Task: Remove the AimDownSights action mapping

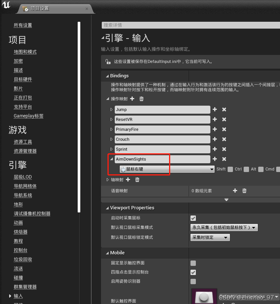Action: pos(224,159)
